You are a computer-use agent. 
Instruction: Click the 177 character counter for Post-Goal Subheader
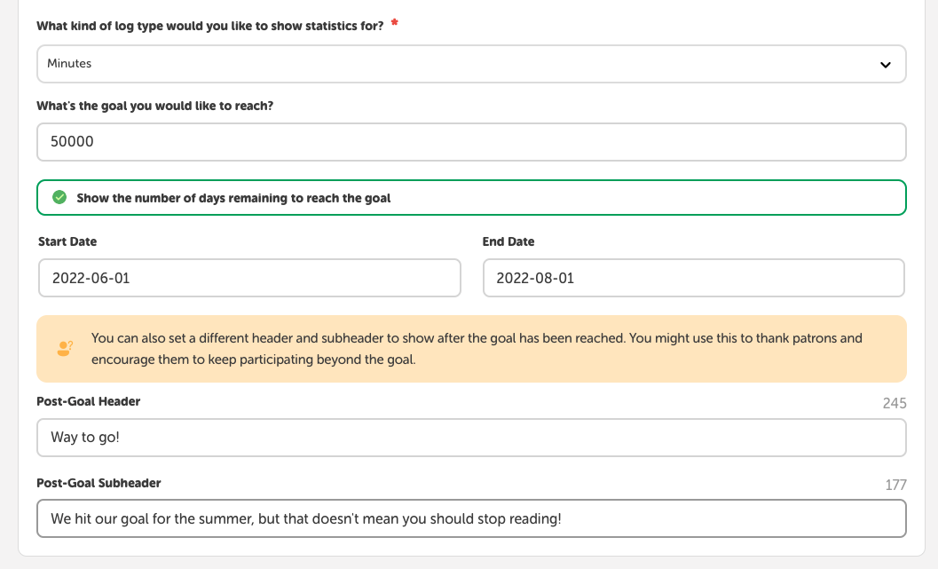click(x=896, y=484)
